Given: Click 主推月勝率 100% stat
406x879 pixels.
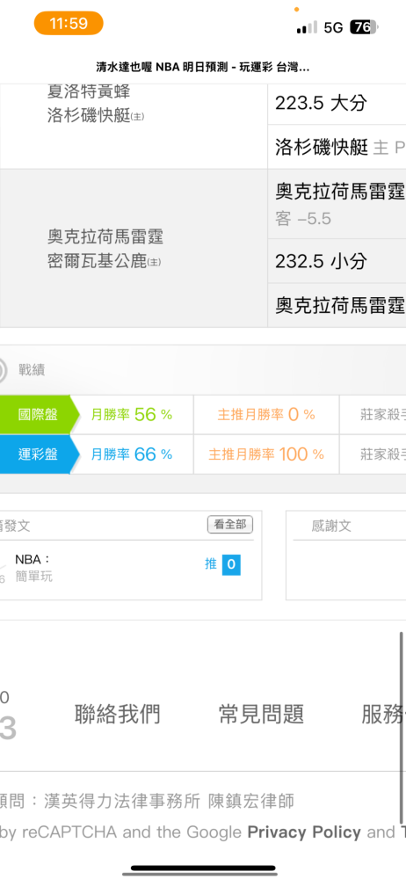Looking at the screenshot, I should 266,454.
